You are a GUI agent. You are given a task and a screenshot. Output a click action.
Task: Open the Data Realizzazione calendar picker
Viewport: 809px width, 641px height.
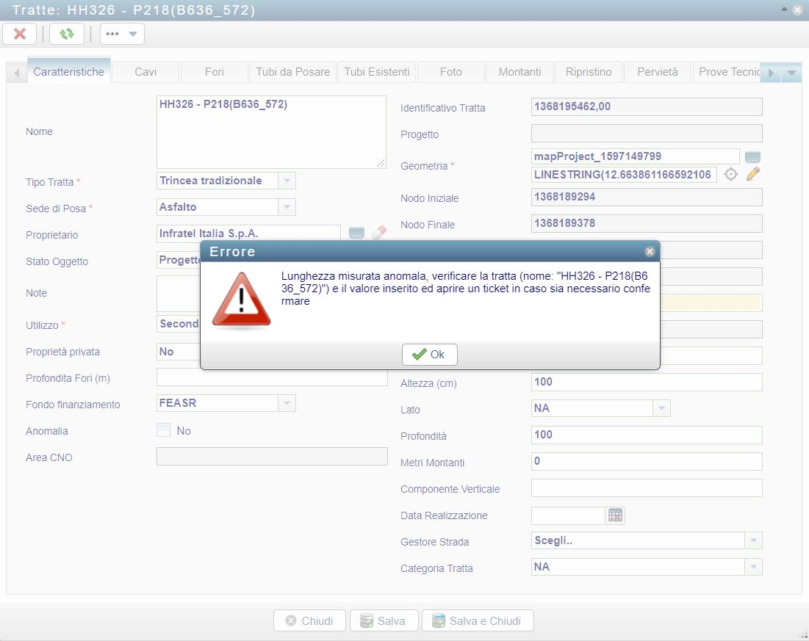click(615, 515)
